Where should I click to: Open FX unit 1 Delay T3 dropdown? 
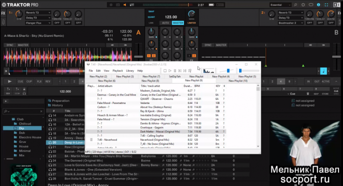pos(38,18)
